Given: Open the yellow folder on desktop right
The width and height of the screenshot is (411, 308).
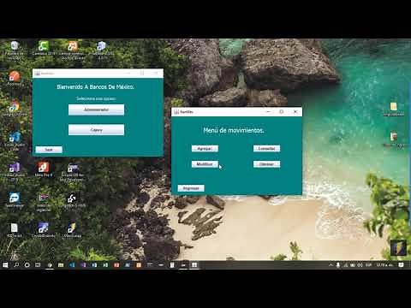Looking at the screenshot, I should pos(394,107).
